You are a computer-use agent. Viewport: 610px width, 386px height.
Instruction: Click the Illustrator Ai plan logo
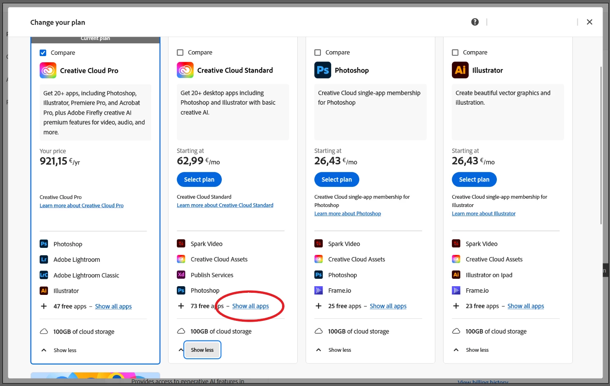coord(460,70)
